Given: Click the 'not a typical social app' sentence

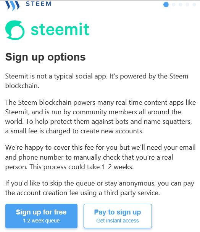Looking at the screenshot, I should tap(56, 76).
